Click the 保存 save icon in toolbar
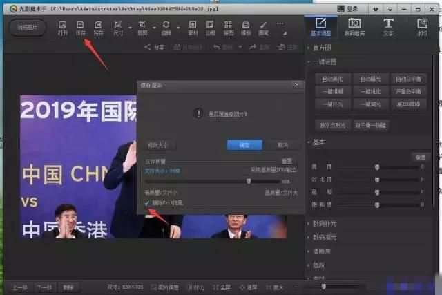 tap(80, 28)
